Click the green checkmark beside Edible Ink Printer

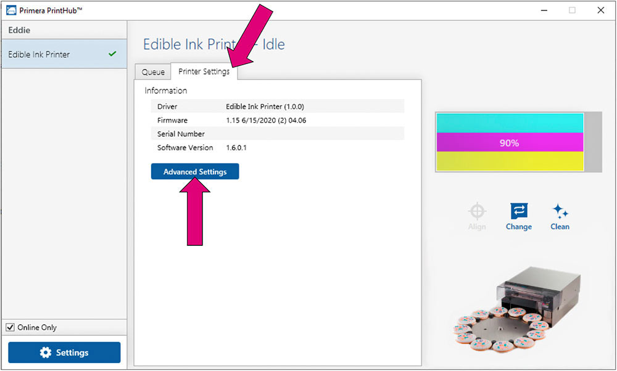112,54
